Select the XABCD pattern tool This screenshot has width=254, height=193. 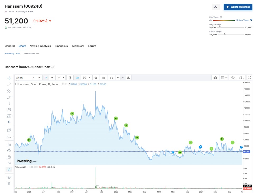point(9,109)
